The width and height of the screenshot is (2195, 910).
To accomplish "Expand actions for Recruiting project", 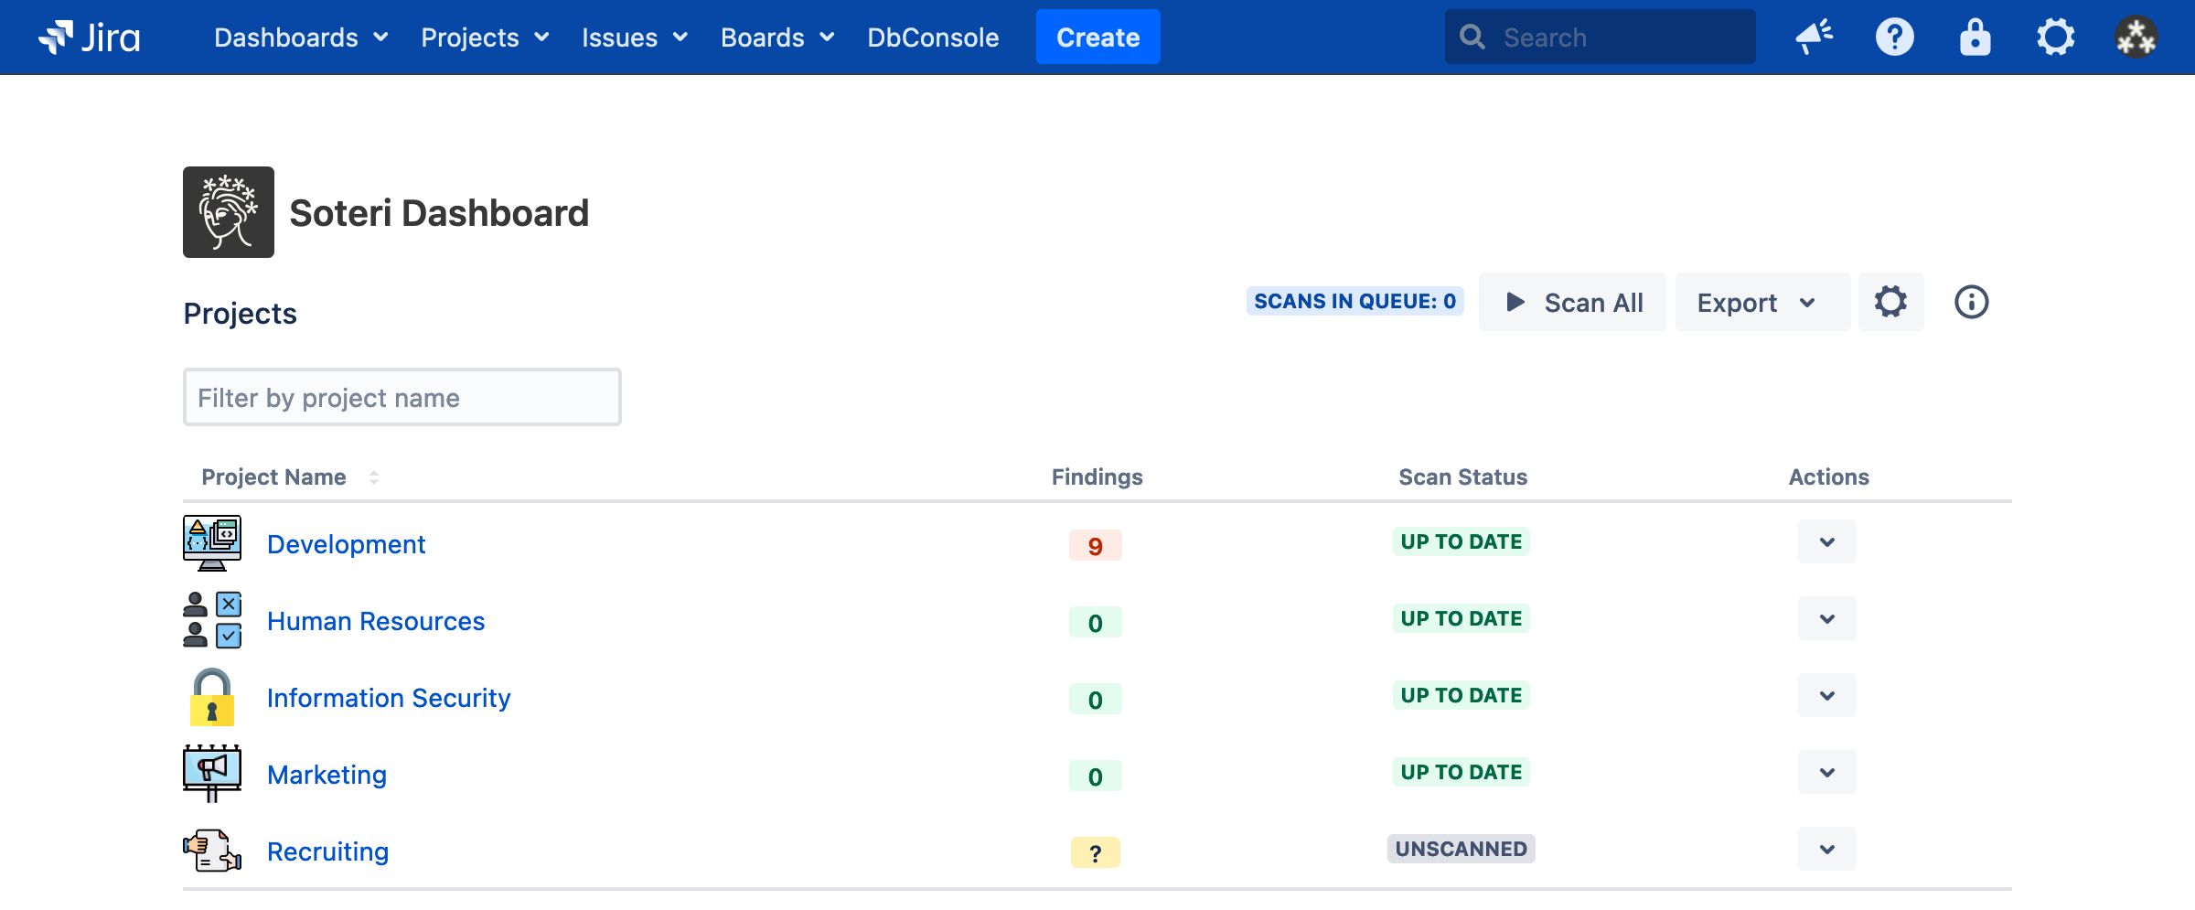I will (1826, 850).
